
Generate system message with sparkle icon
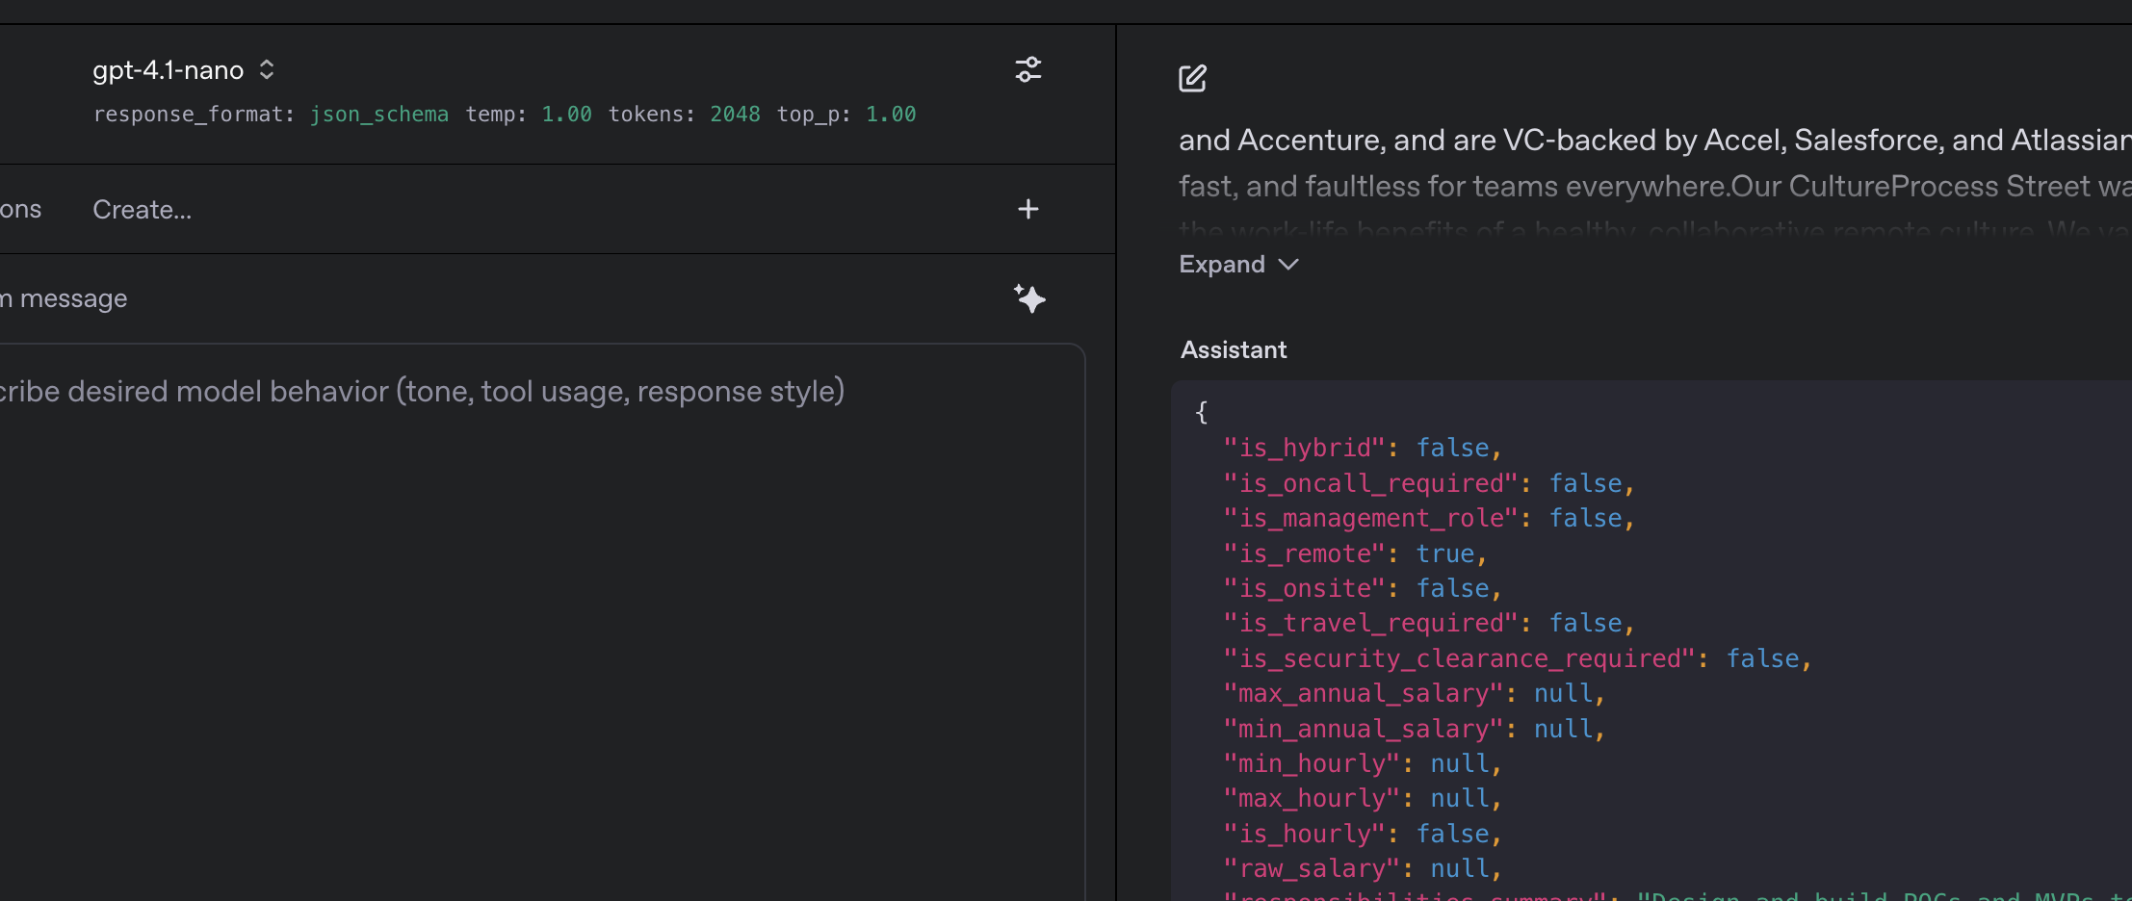click(1029, 298)
